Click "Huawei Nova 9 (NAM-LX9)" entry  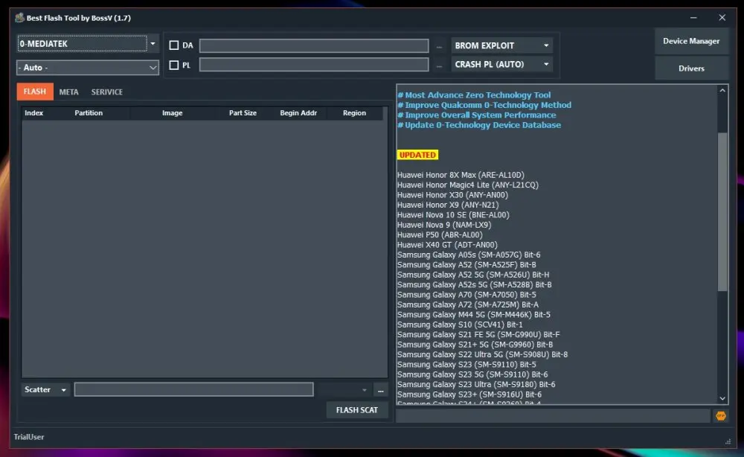444,225
